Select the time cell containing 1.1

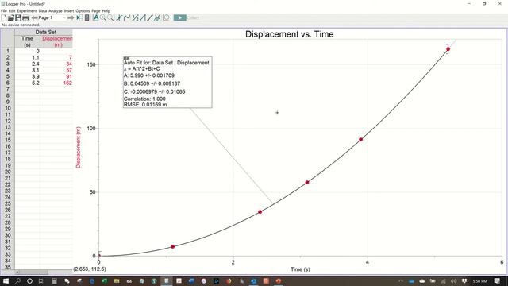pos(27,57)
